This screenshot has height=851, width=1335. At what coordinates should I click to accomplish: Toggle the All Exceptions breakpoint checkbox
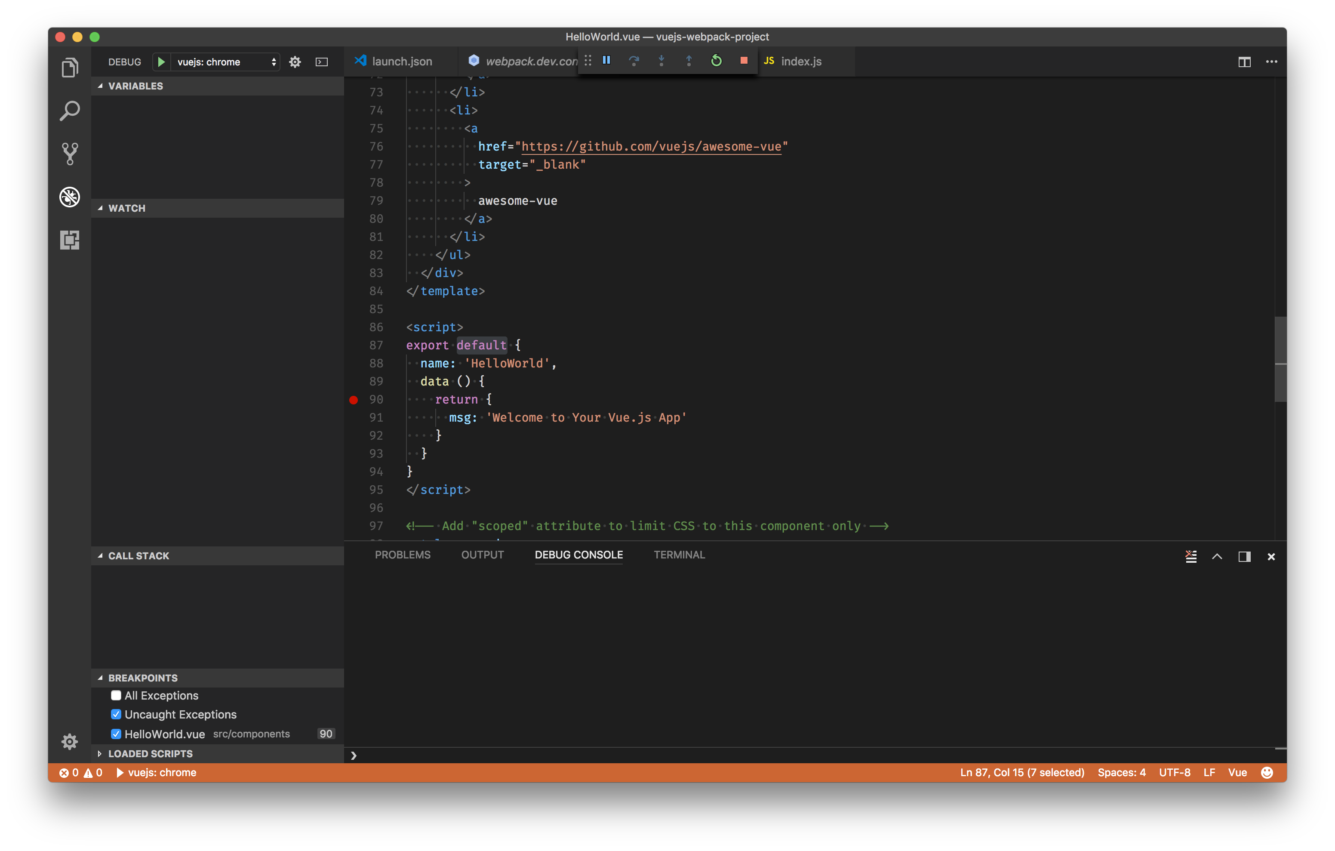[116, 695]
